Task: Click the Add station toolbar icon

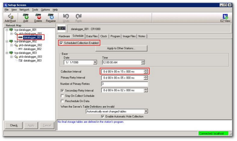Action: pos(26,16)
